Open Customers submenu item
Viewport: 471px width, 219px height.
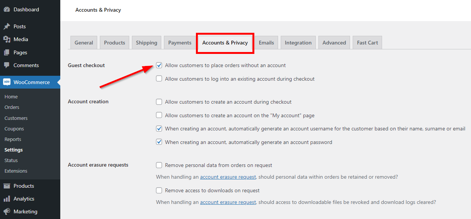click(16, 118)
